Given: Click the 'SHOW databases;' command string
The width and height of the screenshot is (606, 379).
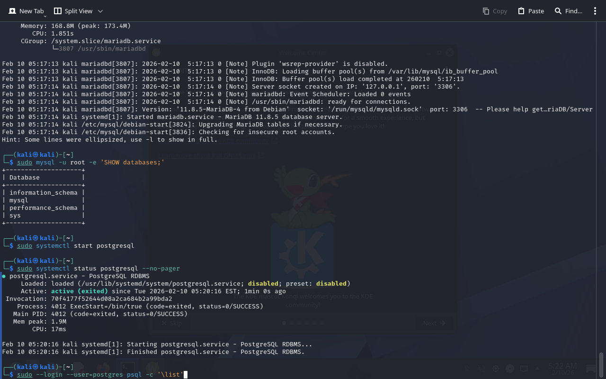Looking at the screenshot, I should [132, 162].
